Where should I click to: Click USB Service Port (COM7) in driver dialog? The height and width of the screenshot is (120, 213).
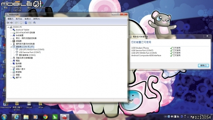(x=142, y=50)
